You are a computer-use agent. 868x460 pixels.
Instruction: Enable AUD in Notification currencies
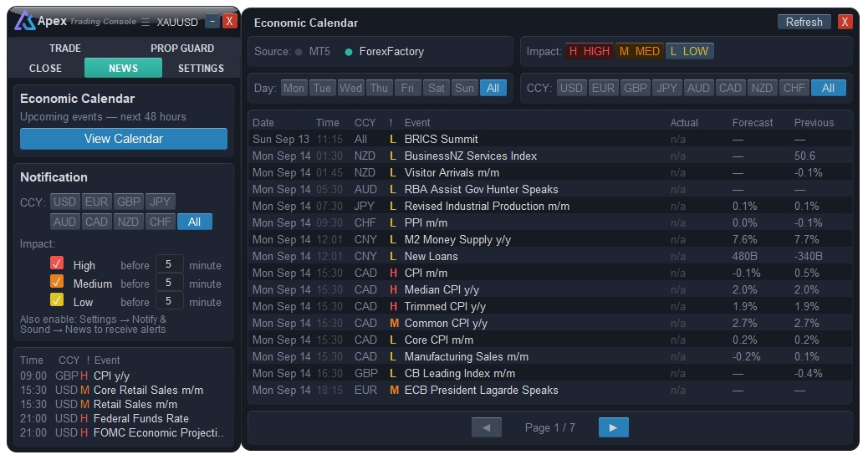click(x=64, y=222)
